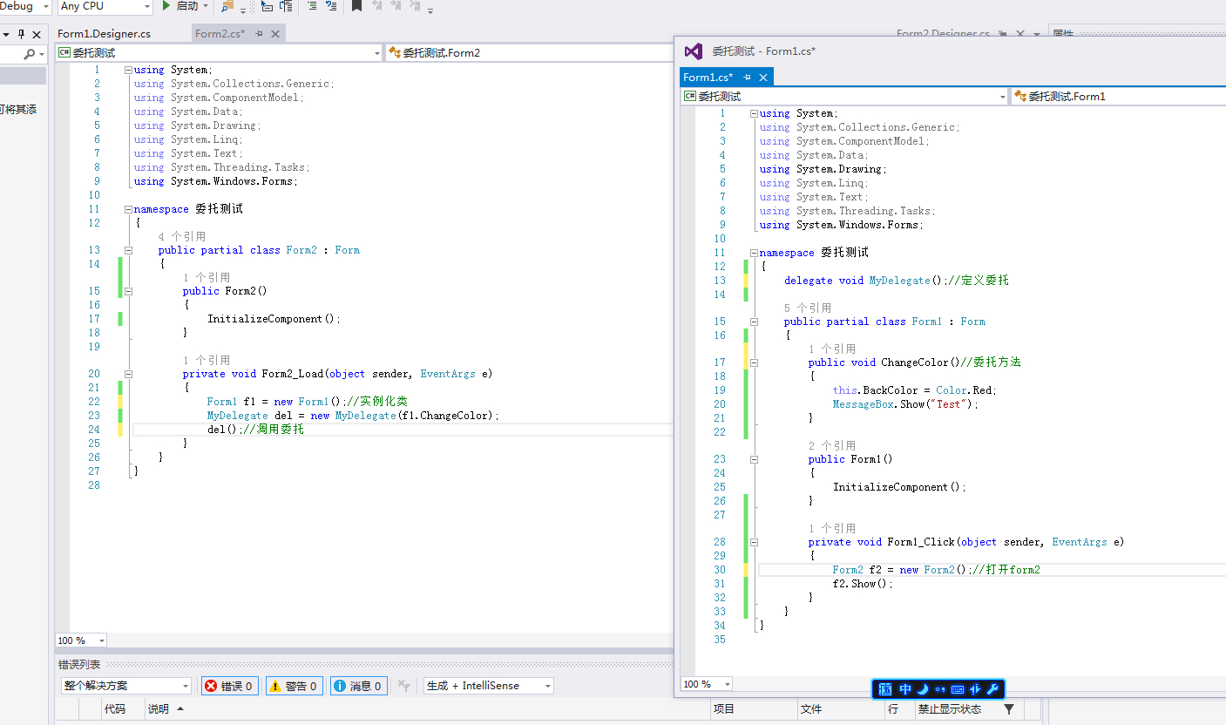Toggle the Warnings 0 filter button

294,686
